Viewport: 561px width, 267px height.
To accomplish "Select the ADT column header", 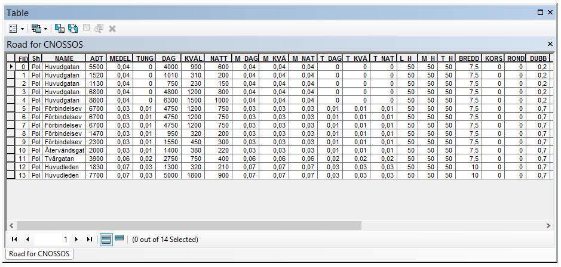I will pos(96,58).
